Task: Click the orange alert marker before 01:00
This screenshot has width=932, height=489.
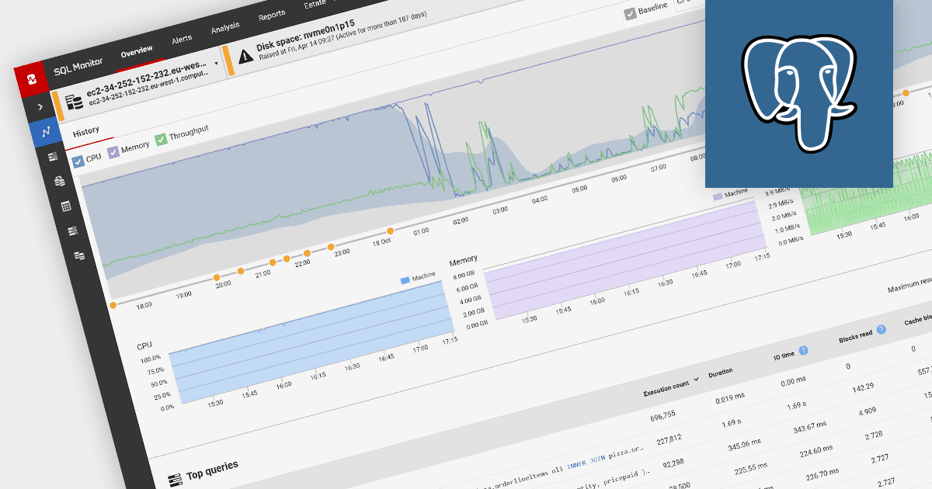Action: [x=390, y=231]
